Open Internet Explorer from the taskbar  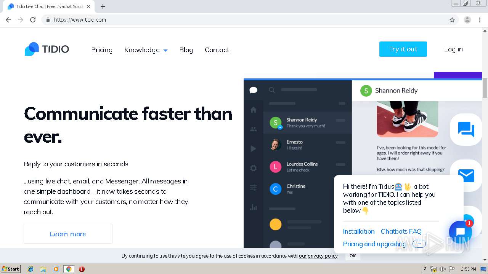point(30,269)
